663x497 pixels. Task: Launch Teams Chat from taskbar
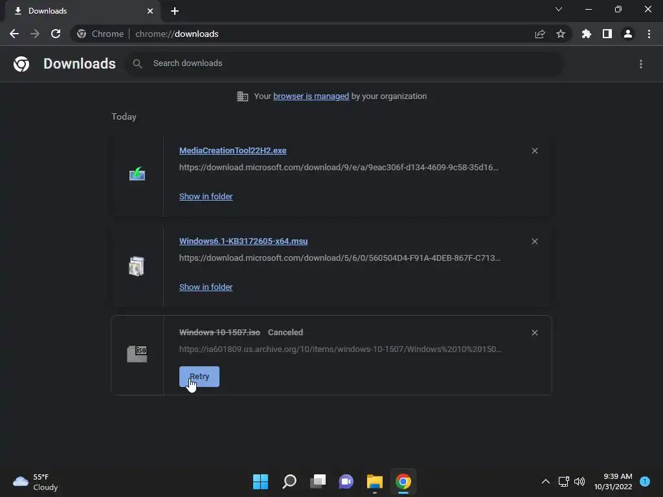point(346,481)
